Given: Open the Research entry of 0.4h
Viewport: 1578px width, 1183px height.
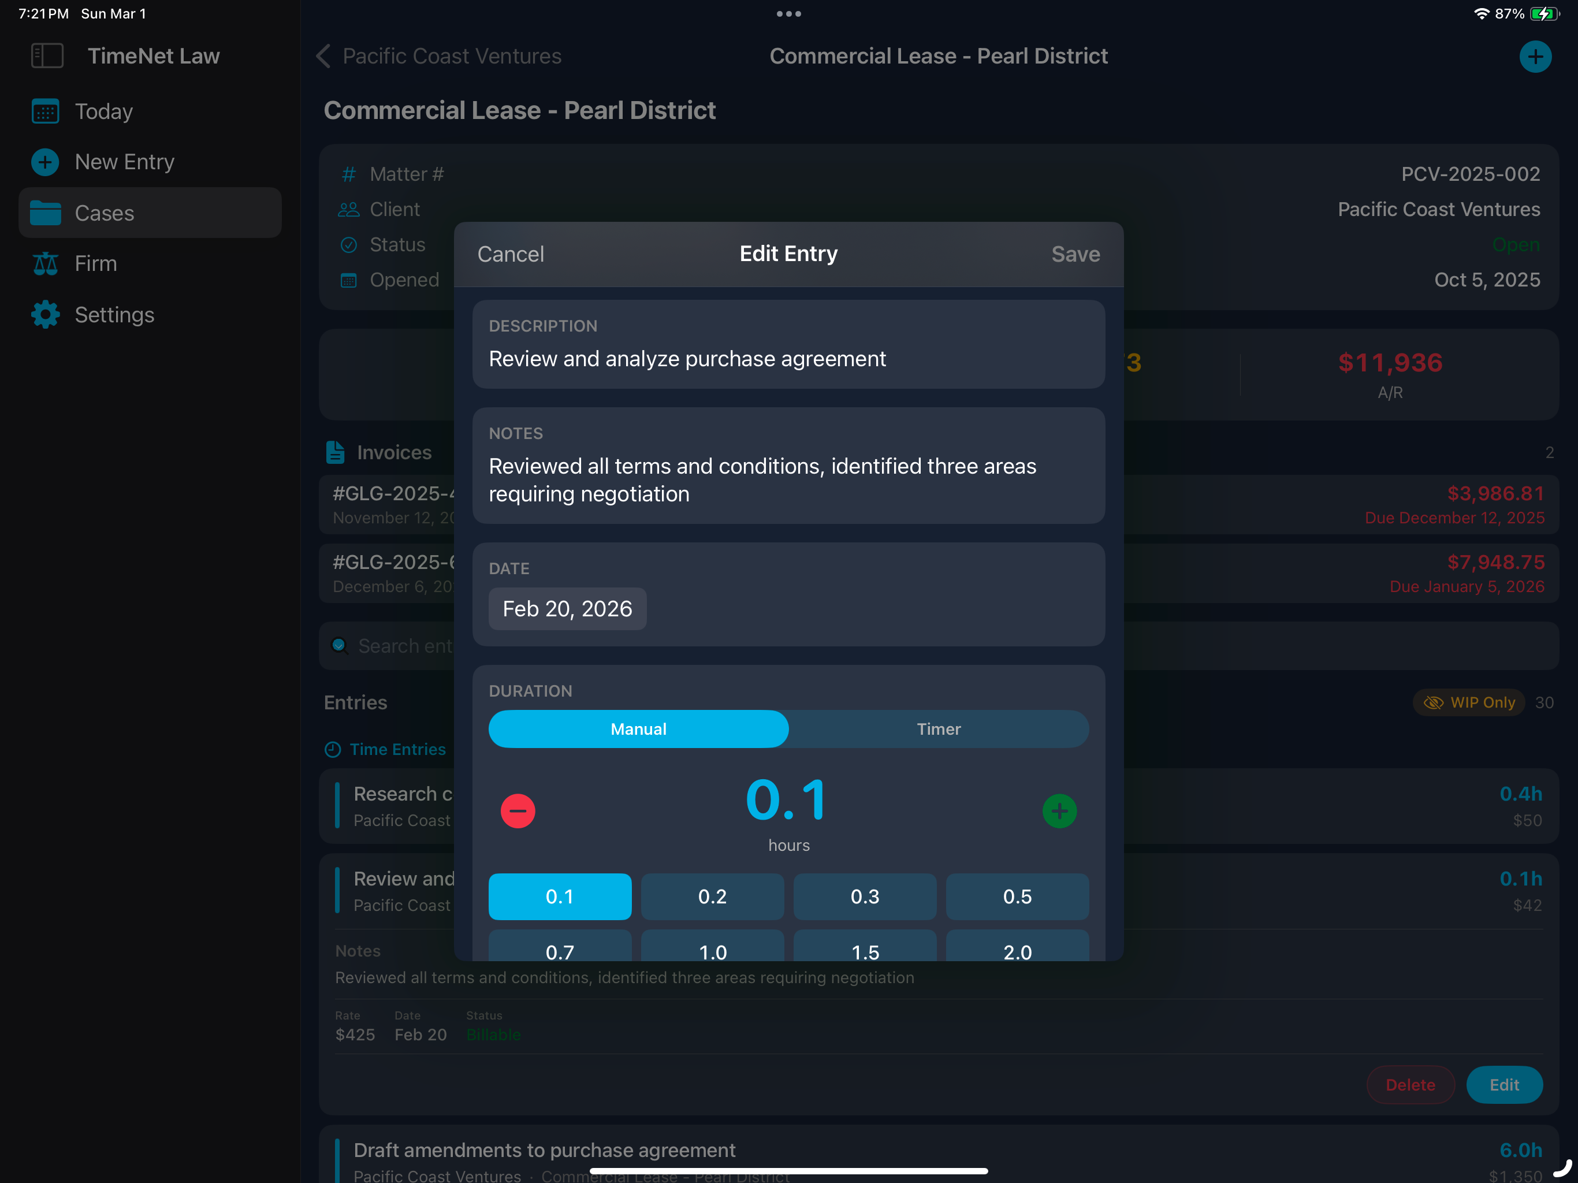Looking at the screenshot, I should coord(939,806).
